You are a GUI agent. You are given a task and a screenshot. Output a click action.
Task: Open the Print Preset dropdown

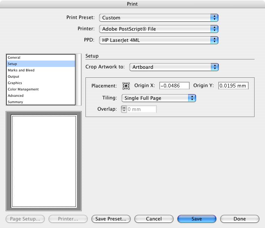click(159, 18)
